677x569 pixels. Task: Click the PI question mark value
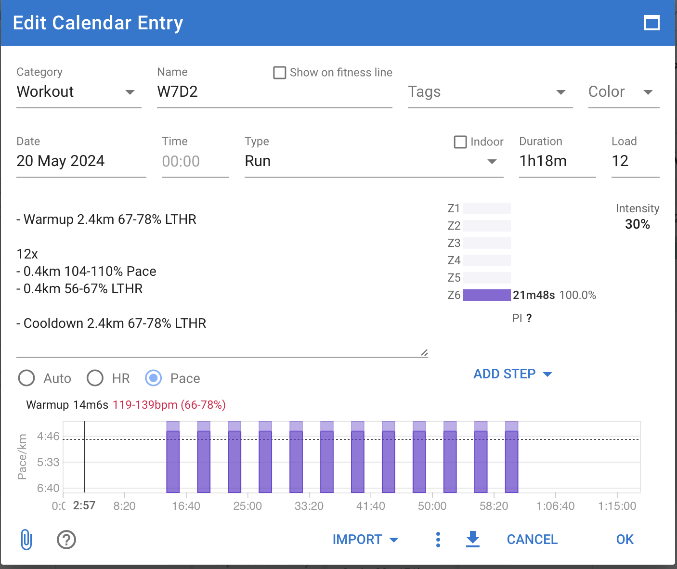tap(529, 318)
